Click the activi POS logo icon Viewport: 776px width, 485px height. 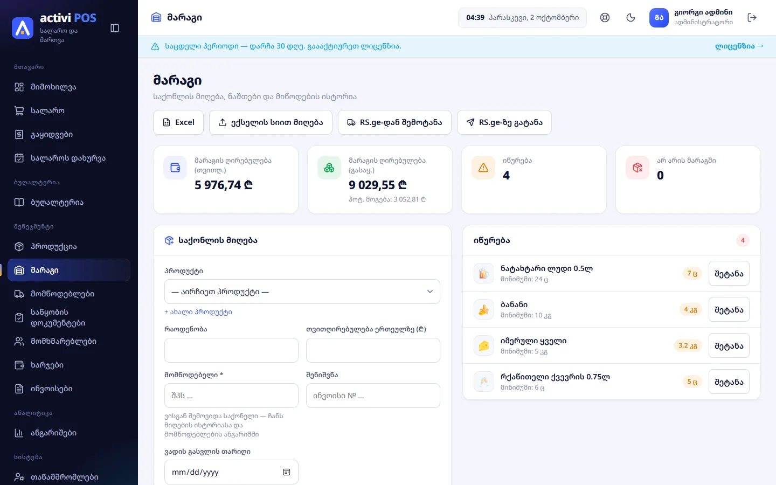tap(23, 28)
